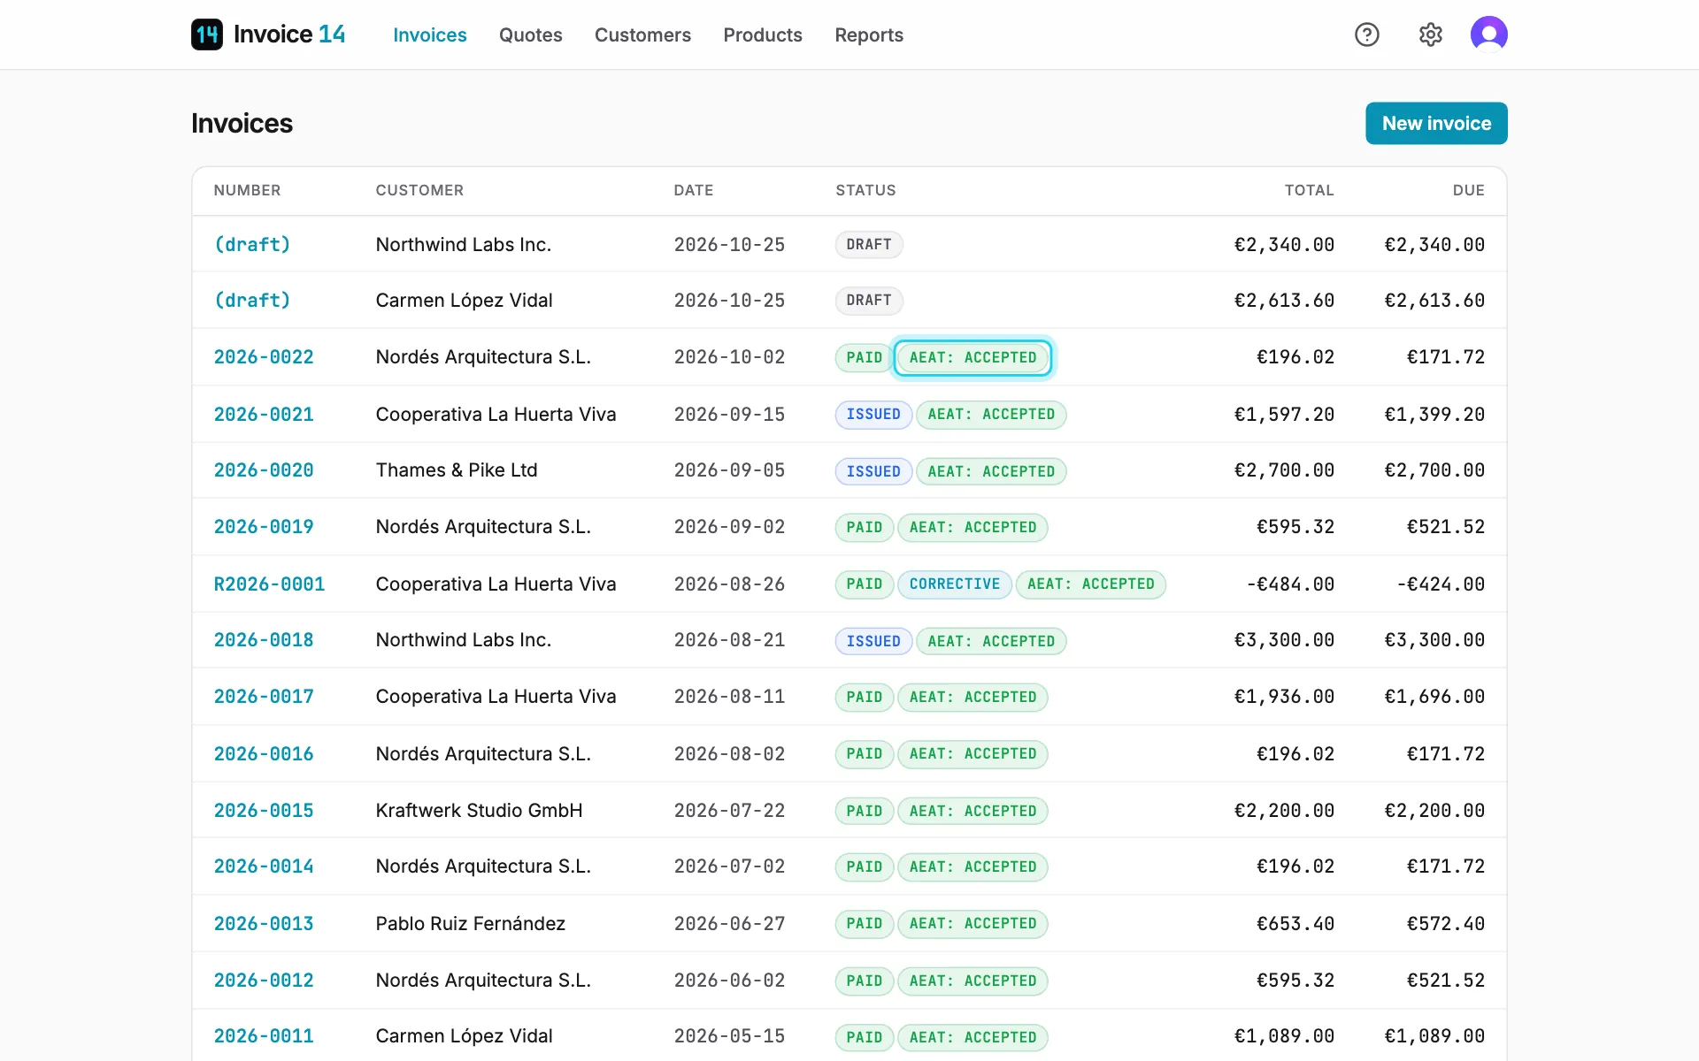Click DRAFT badge for Northwind Labs draft
Image resolution: width=1699 pixels, height=1061 pixels.
(x=869, y=245)
